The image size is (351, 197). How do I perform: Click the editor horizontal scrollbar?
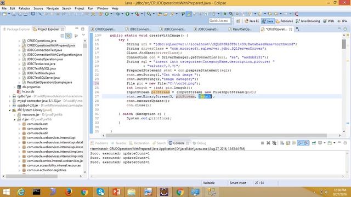[216, 136]
